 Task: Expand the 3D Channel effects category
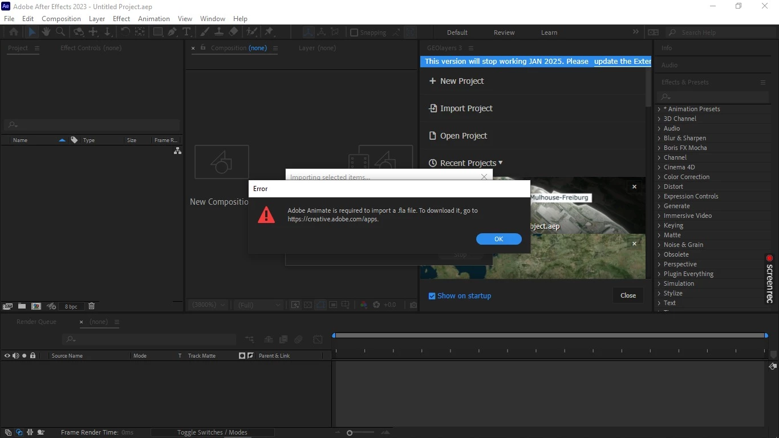(x=659, y=119)
